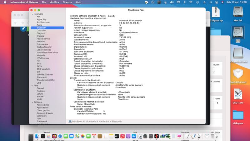Open the Trash in the dock
Image resolution: width=250 pixels, height=141 pixels.
[212, 136]
